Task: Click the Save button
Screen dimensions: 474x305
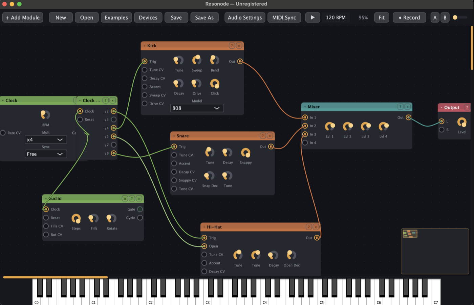Action: click(176, 18)
